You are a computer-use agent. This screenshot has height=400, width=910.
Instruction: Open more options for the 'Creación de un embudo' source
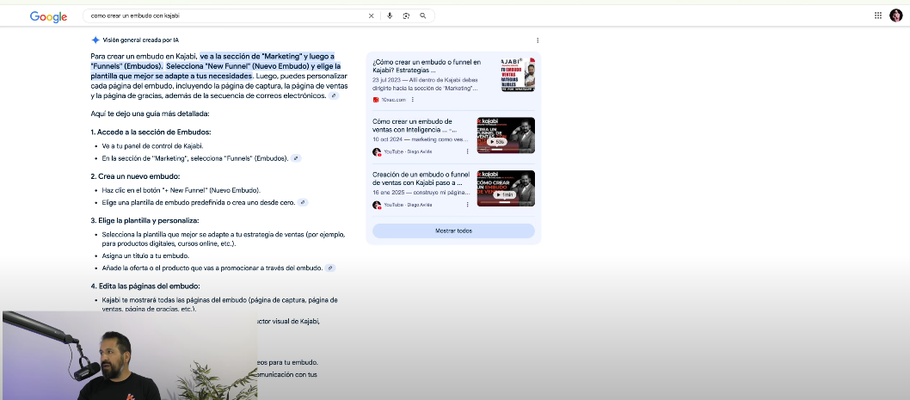[x=467, y=205]
